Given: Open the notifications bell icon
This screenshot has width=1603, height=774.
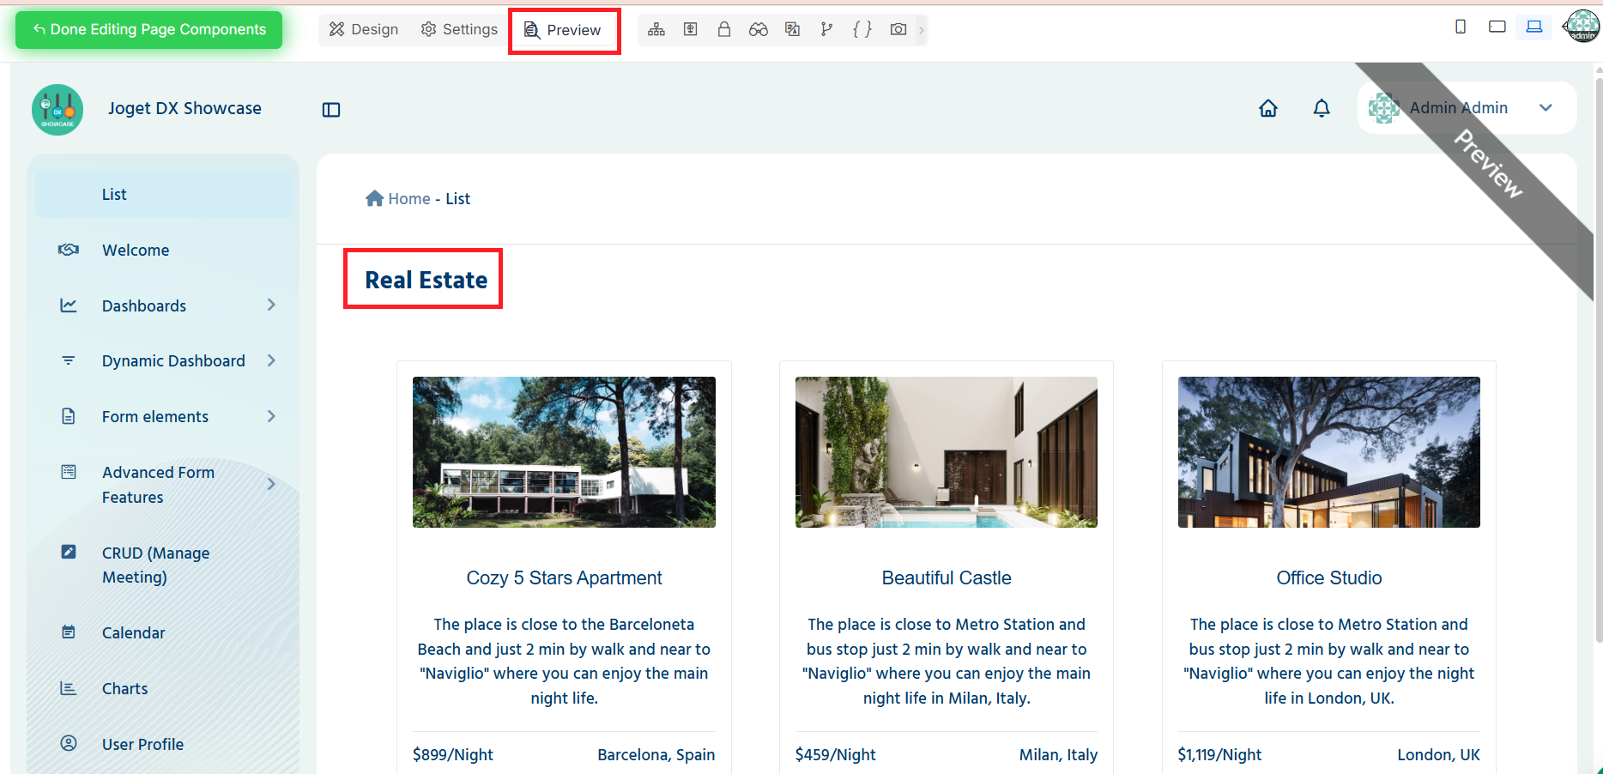Looking at the screenshot, I should (1322, 108).
